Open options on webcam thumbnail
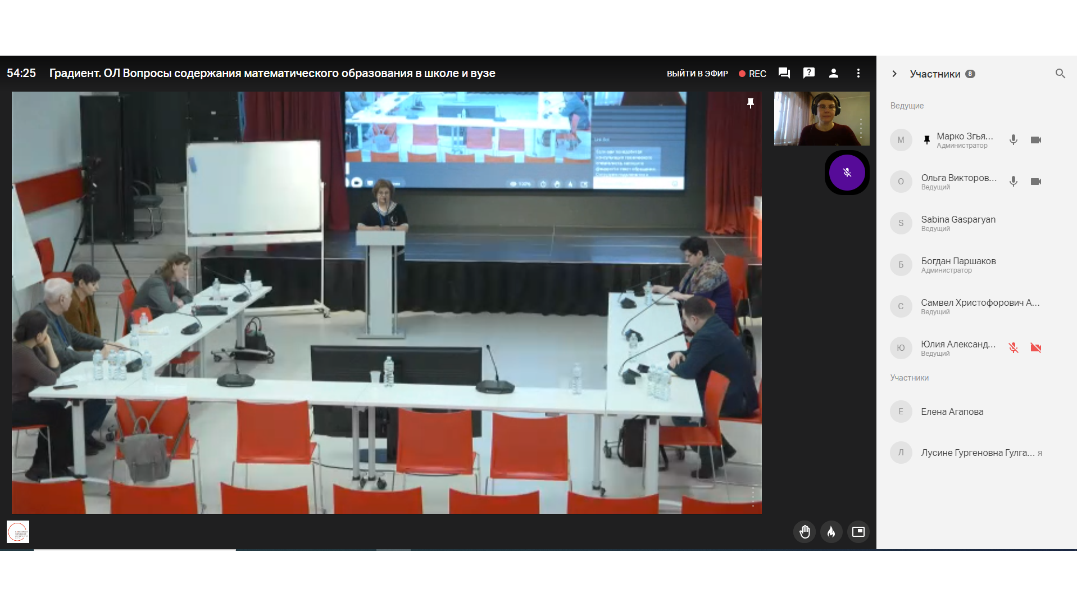Viewport: 1077px width, 606px height. pos(860,128)
